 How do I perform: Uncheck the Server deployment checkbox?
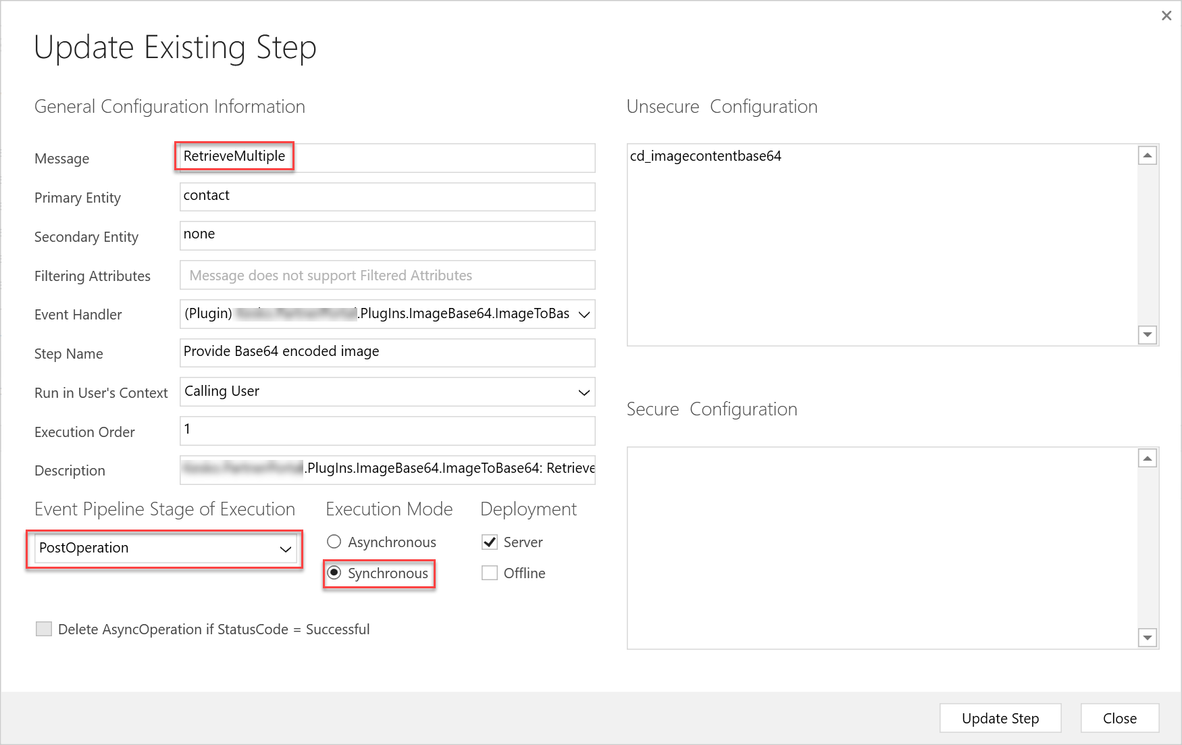click(x=490, y=542)
